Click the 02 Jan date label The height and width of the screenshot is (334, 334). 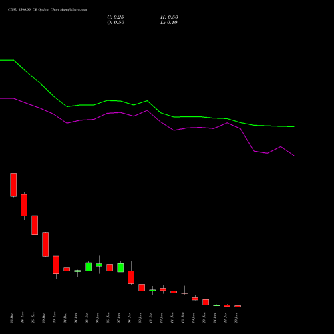point(87,318)
